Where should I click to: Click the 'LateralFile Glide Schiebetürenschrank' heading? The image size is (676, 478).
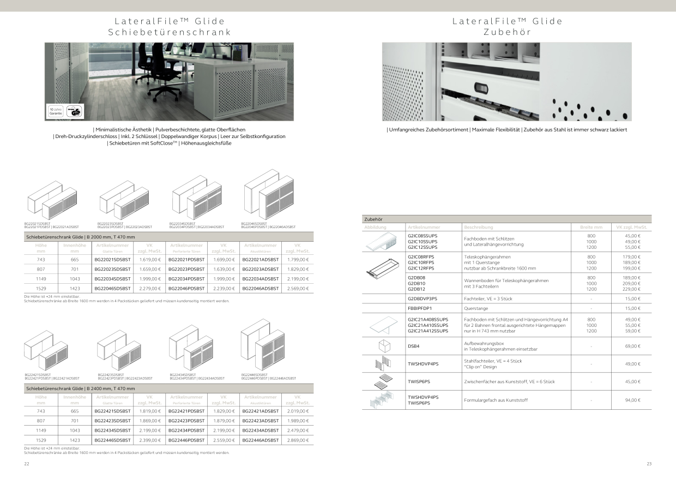[169, 27]
